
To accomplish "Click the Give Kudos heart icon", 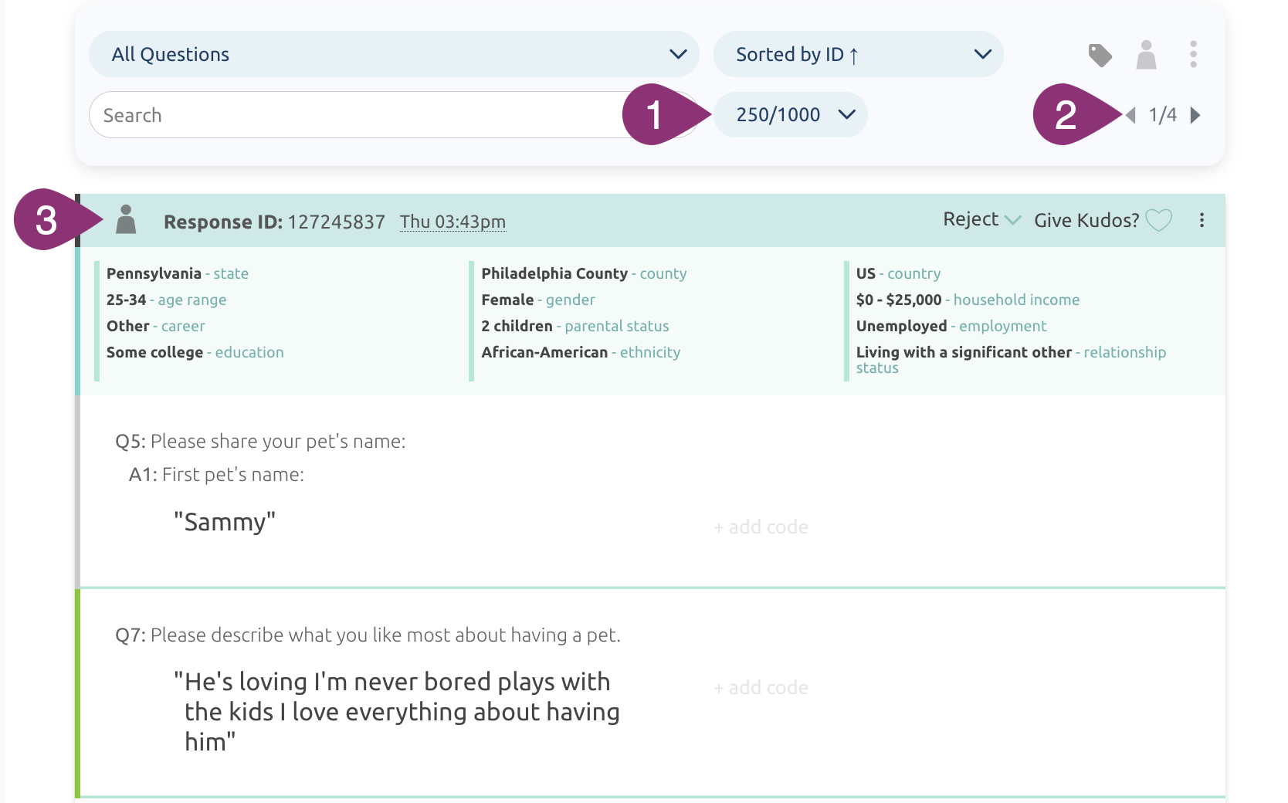I will pos(1159,220).
